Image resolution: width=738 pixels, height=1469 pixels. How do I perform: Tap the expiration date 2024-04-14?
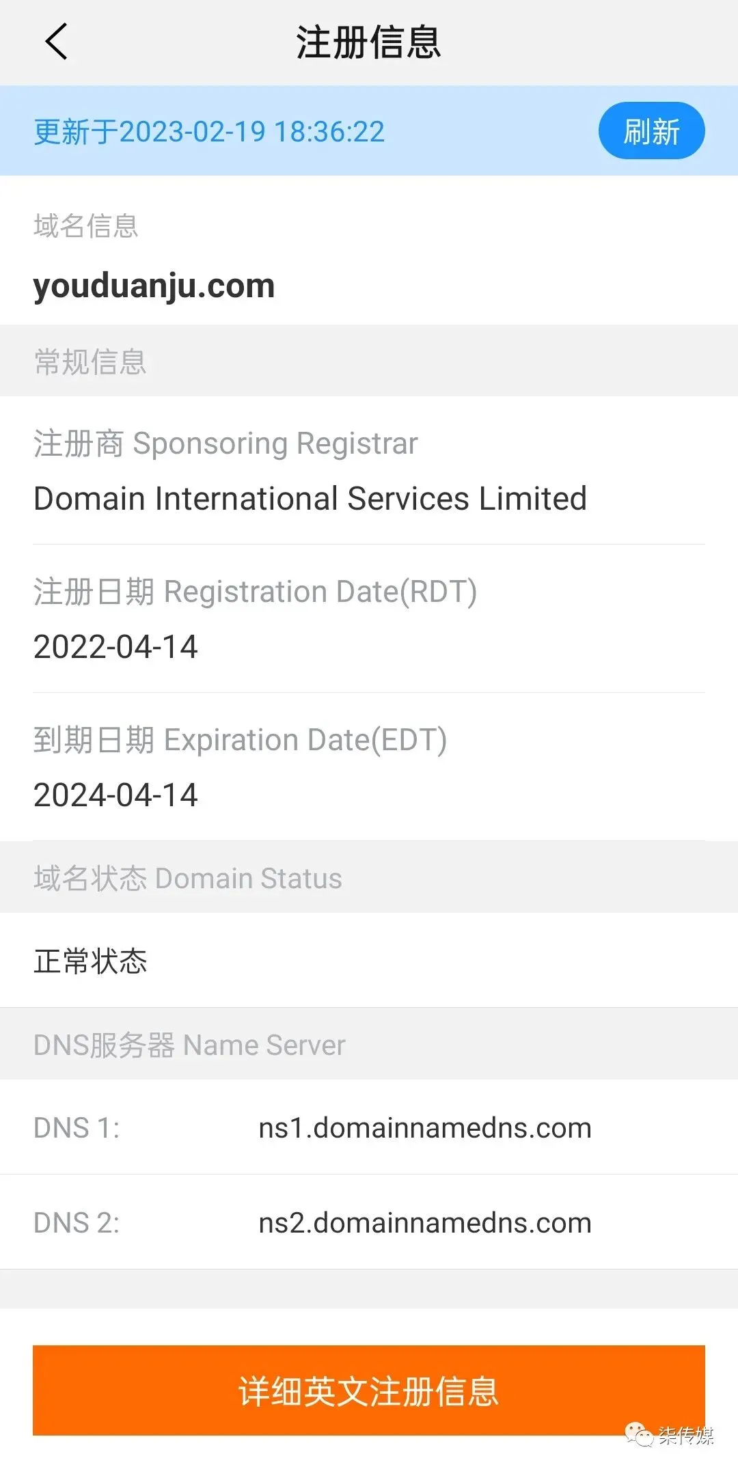coord(115,795)
